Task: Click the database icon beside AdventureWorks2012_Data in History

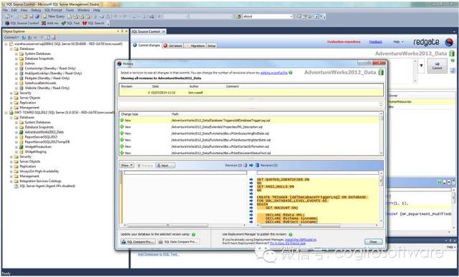Action: tap(381, 72)
